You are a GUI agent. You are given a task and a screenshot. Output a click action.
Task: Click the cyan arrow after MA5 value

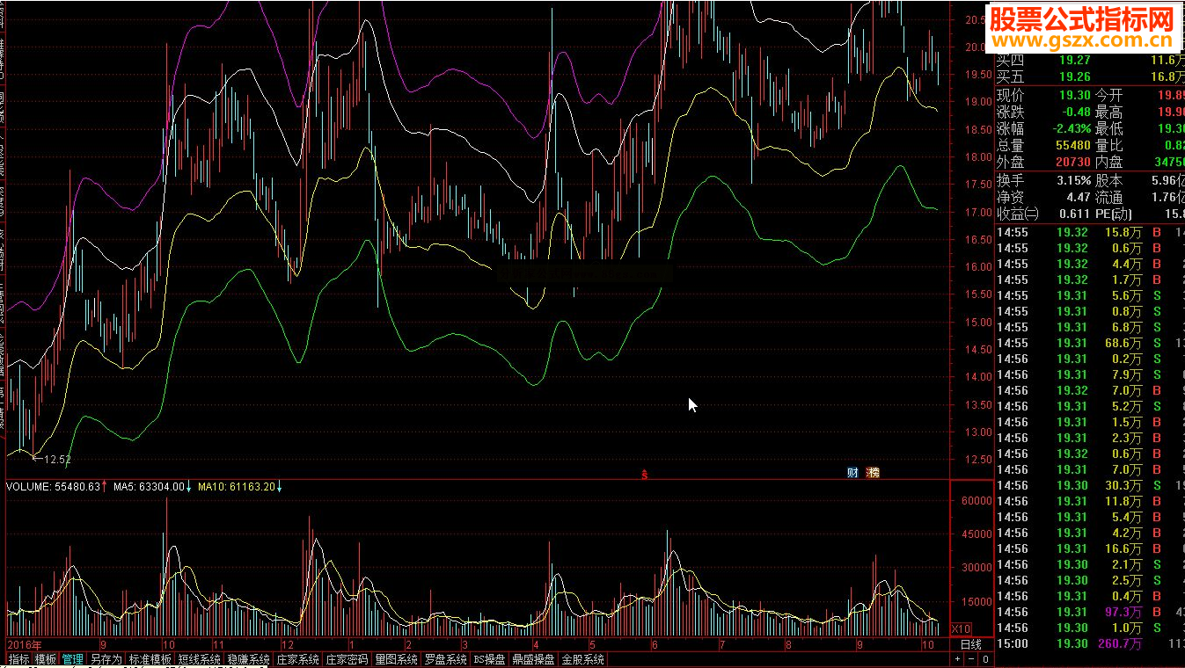pos(189,486)
